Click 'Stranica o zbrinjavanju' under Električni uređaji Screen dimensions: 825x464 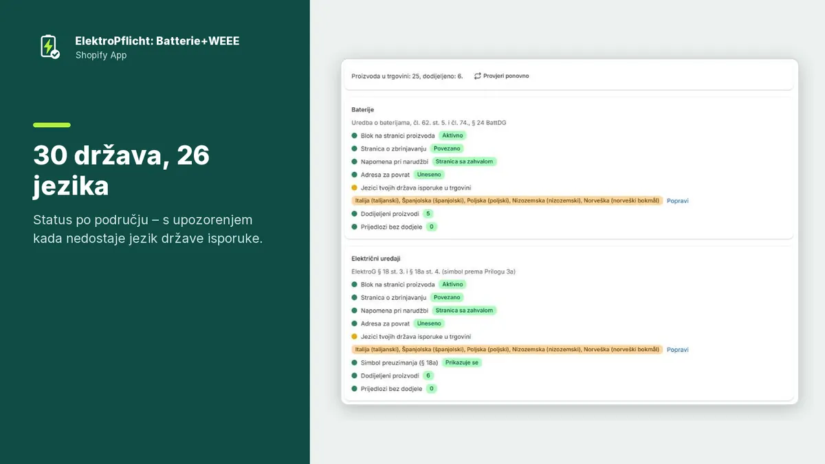click(x=394, y=298)
